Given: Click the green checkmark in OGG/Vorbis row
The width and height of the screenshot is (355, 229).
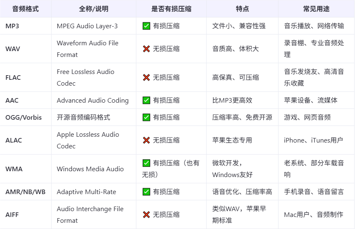Looking at the screenshot, I should [x=146, y=117].
